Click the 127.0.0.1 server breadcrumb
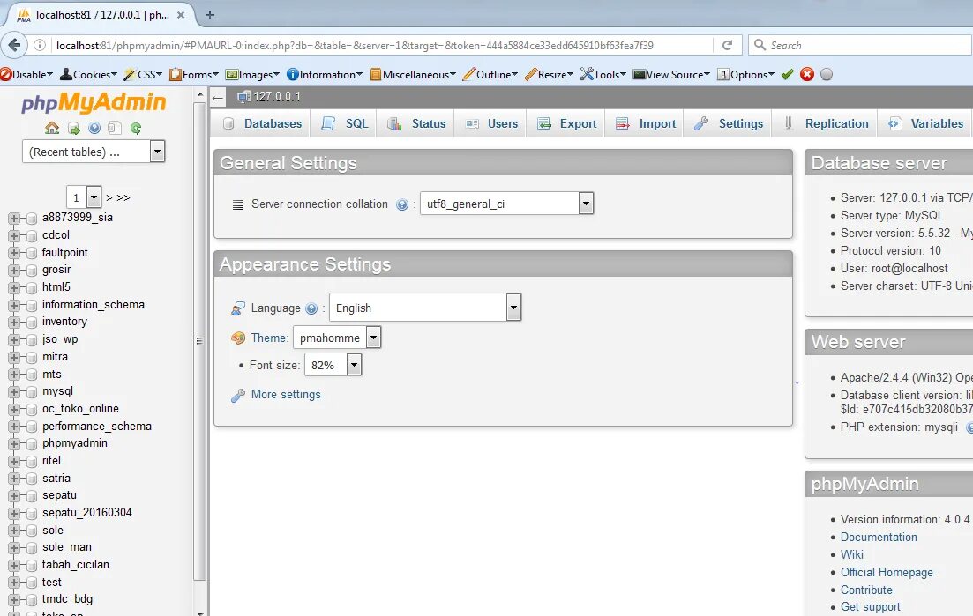The image size is (973, 616). (277, 97)
